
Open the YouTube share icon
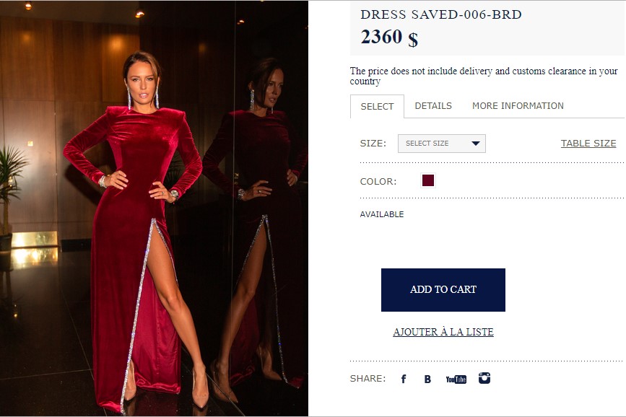point(456,379)
